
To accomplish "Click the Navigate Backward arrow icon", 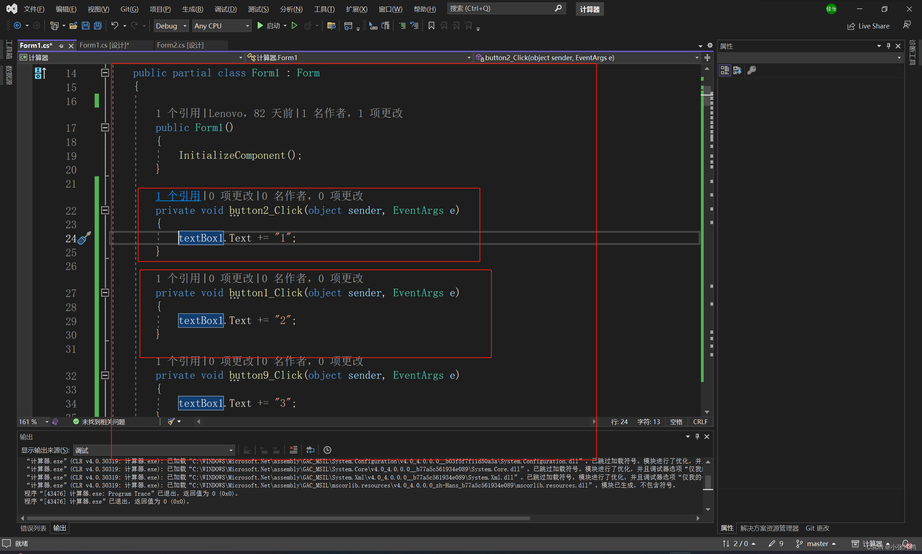I will [x=17, y=26].
